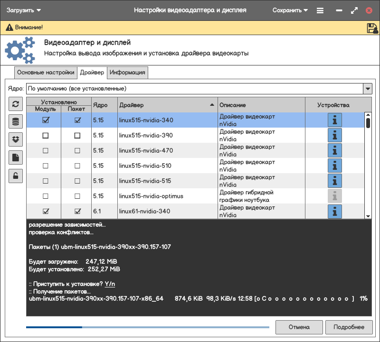Open the hamburger menu in title bar
This screenshot has height=342, width=380.
click(320, 10)
